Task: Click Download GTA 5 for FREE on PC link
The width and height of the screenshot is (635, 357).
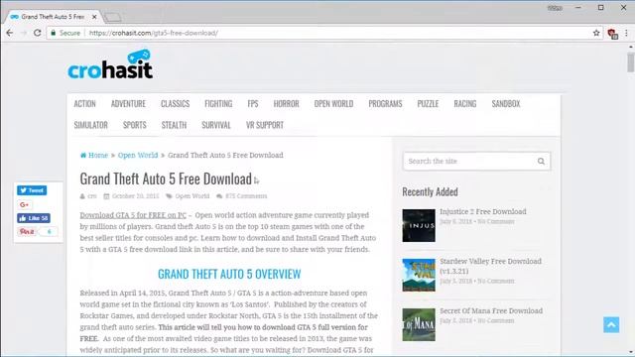Action: click(x=133, y=215)
